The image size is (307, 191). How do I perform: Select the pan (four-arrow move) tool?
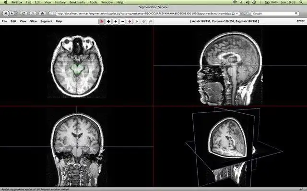108,21
